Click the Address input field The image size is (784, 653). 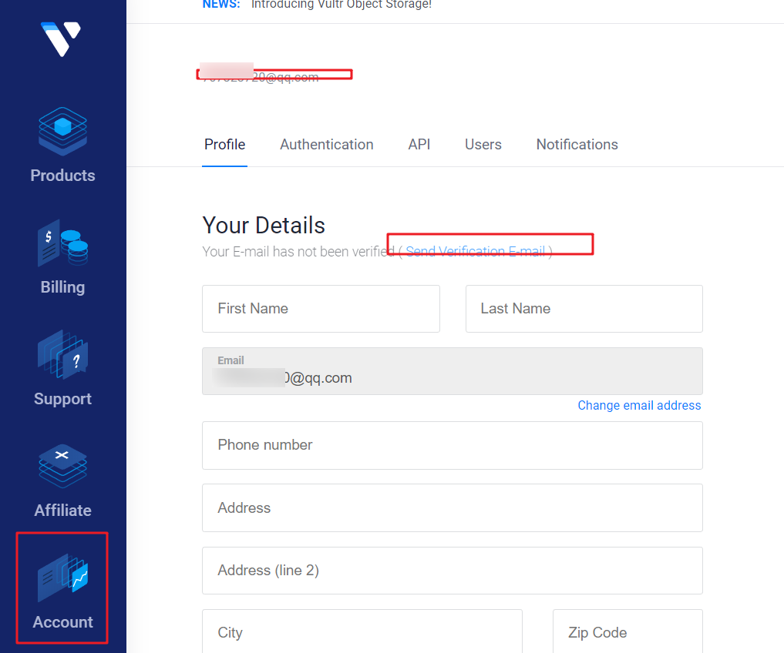(x=452, y=507)
